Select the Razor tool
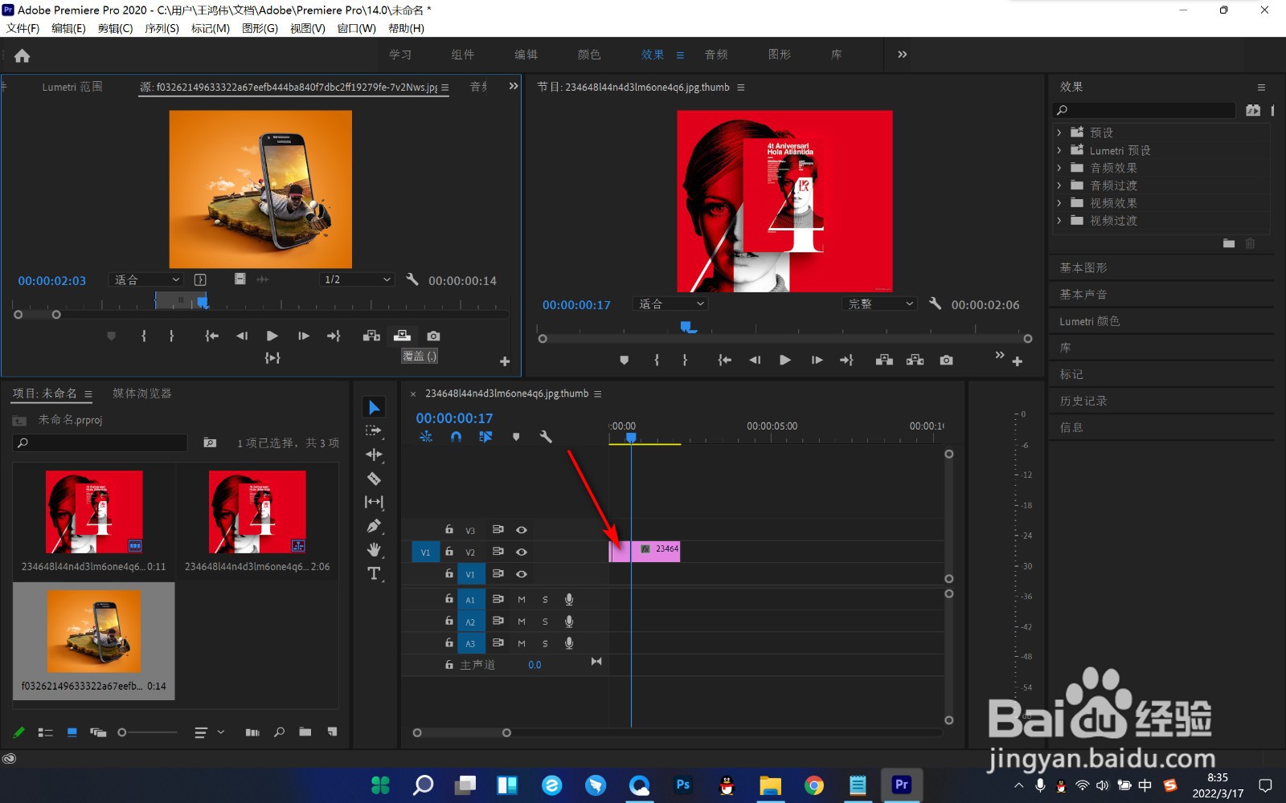This screenshot has width=1286, height=803. click(x=374, y=479)
